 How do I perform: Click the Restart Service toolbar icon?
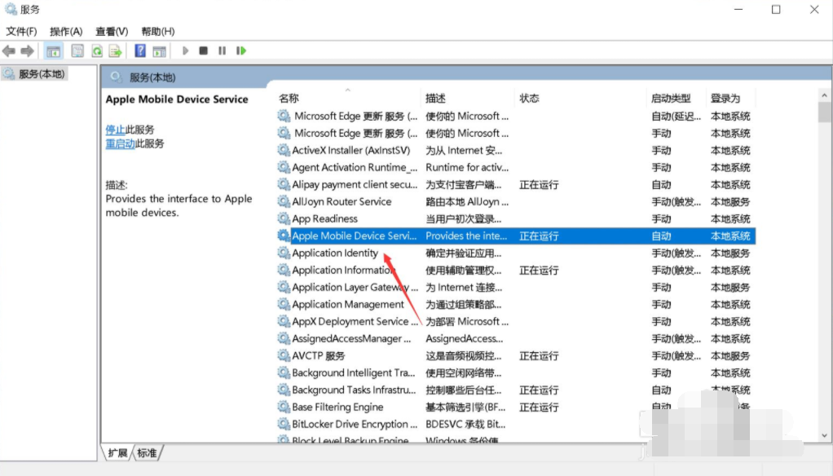click(241, 51)
